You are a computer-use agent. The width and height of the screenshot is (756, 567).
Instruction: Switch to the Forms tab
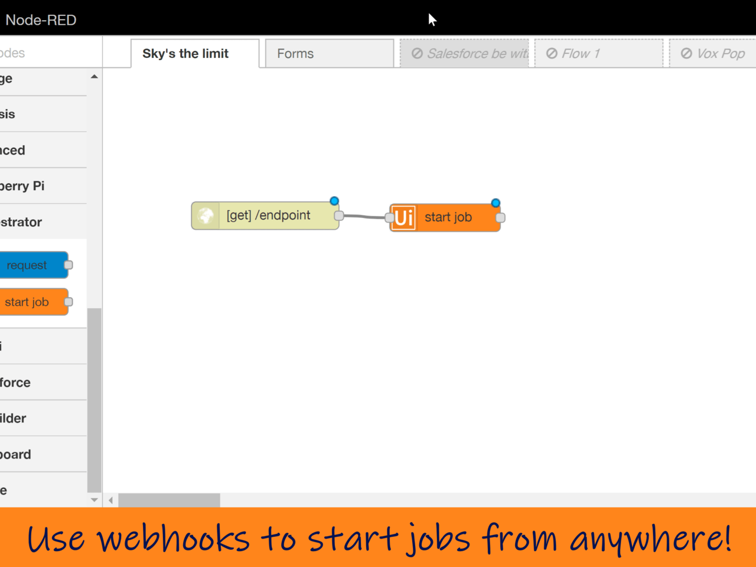pos(329,54)
